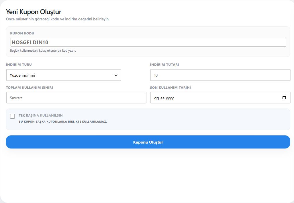The image size is (294, 203).
Task: Click the İNDİRİM TÜRÜ label
Action: point(19,65)
